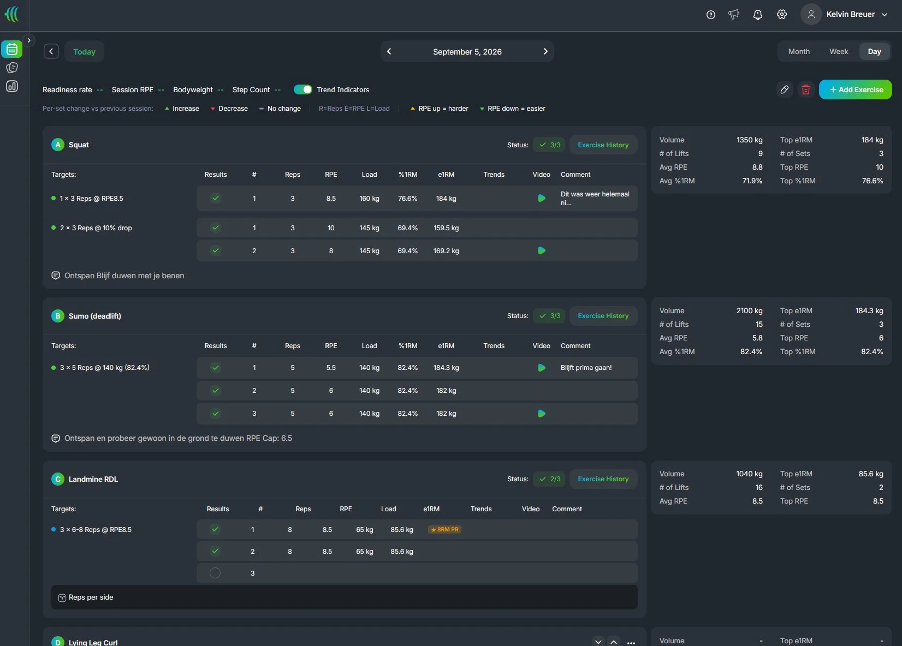Toggle the Trend Indicators switch
Screen dimensions: 902x646
point(302,89)
